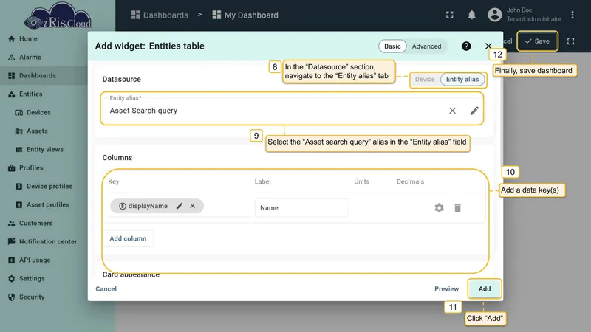Go to Dashboards in sidebar
Screen dimensions: 591x332
pyautogui.click(x=38, y=76)
